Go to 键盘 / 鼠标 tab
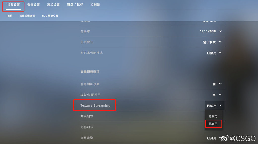Image resolution: width=258 pixels, height=144 pixels. point(75,5)
